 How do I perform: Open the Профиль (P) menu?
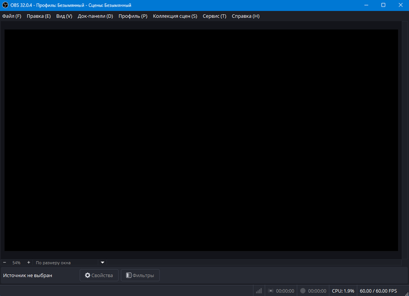point(133,16)
